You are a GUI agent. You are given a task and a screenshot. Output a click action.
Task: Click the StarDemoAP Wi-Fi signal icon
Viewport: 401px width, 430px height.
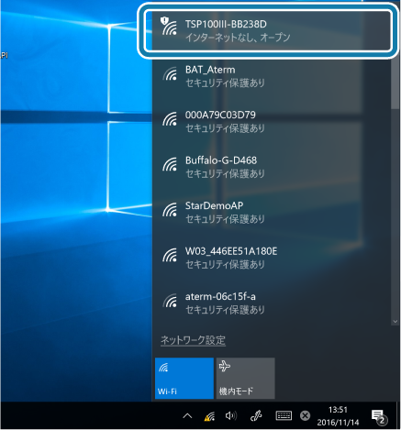click(170, 210)
